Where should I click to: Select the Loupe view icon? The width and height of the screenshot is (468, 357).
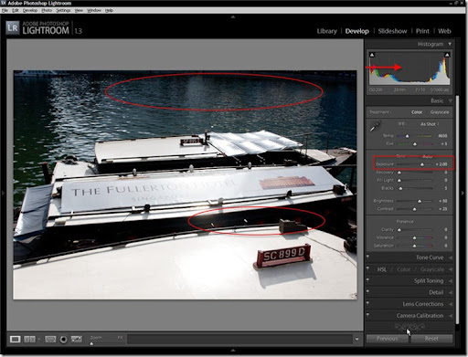pos(15,339)
